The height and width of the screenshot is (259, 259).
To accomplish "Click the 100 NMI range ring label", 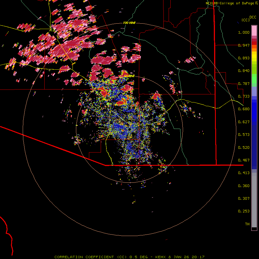I will click(x=129, y=23).
